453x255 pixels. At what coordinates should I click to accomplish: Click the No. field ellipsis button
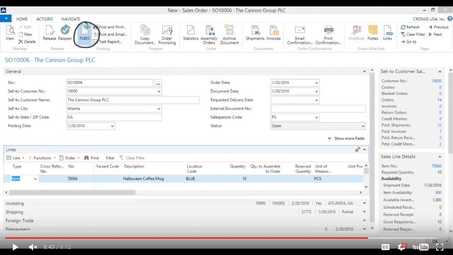[158, 83]
